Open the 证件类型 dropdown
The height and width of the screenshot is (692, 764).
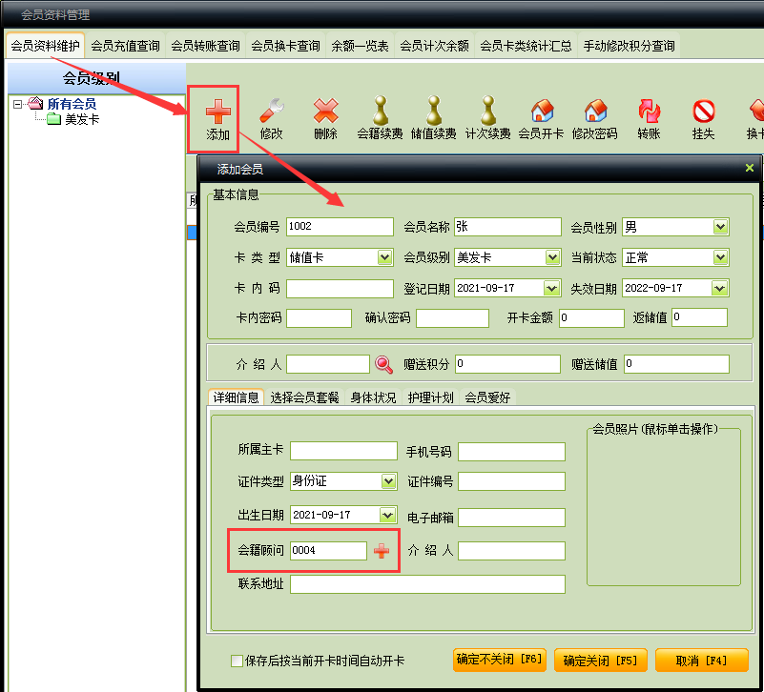[x=388, y=481]
